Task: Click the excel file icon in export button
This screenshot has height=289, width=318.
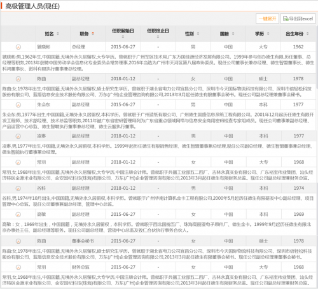Action: 286,18
